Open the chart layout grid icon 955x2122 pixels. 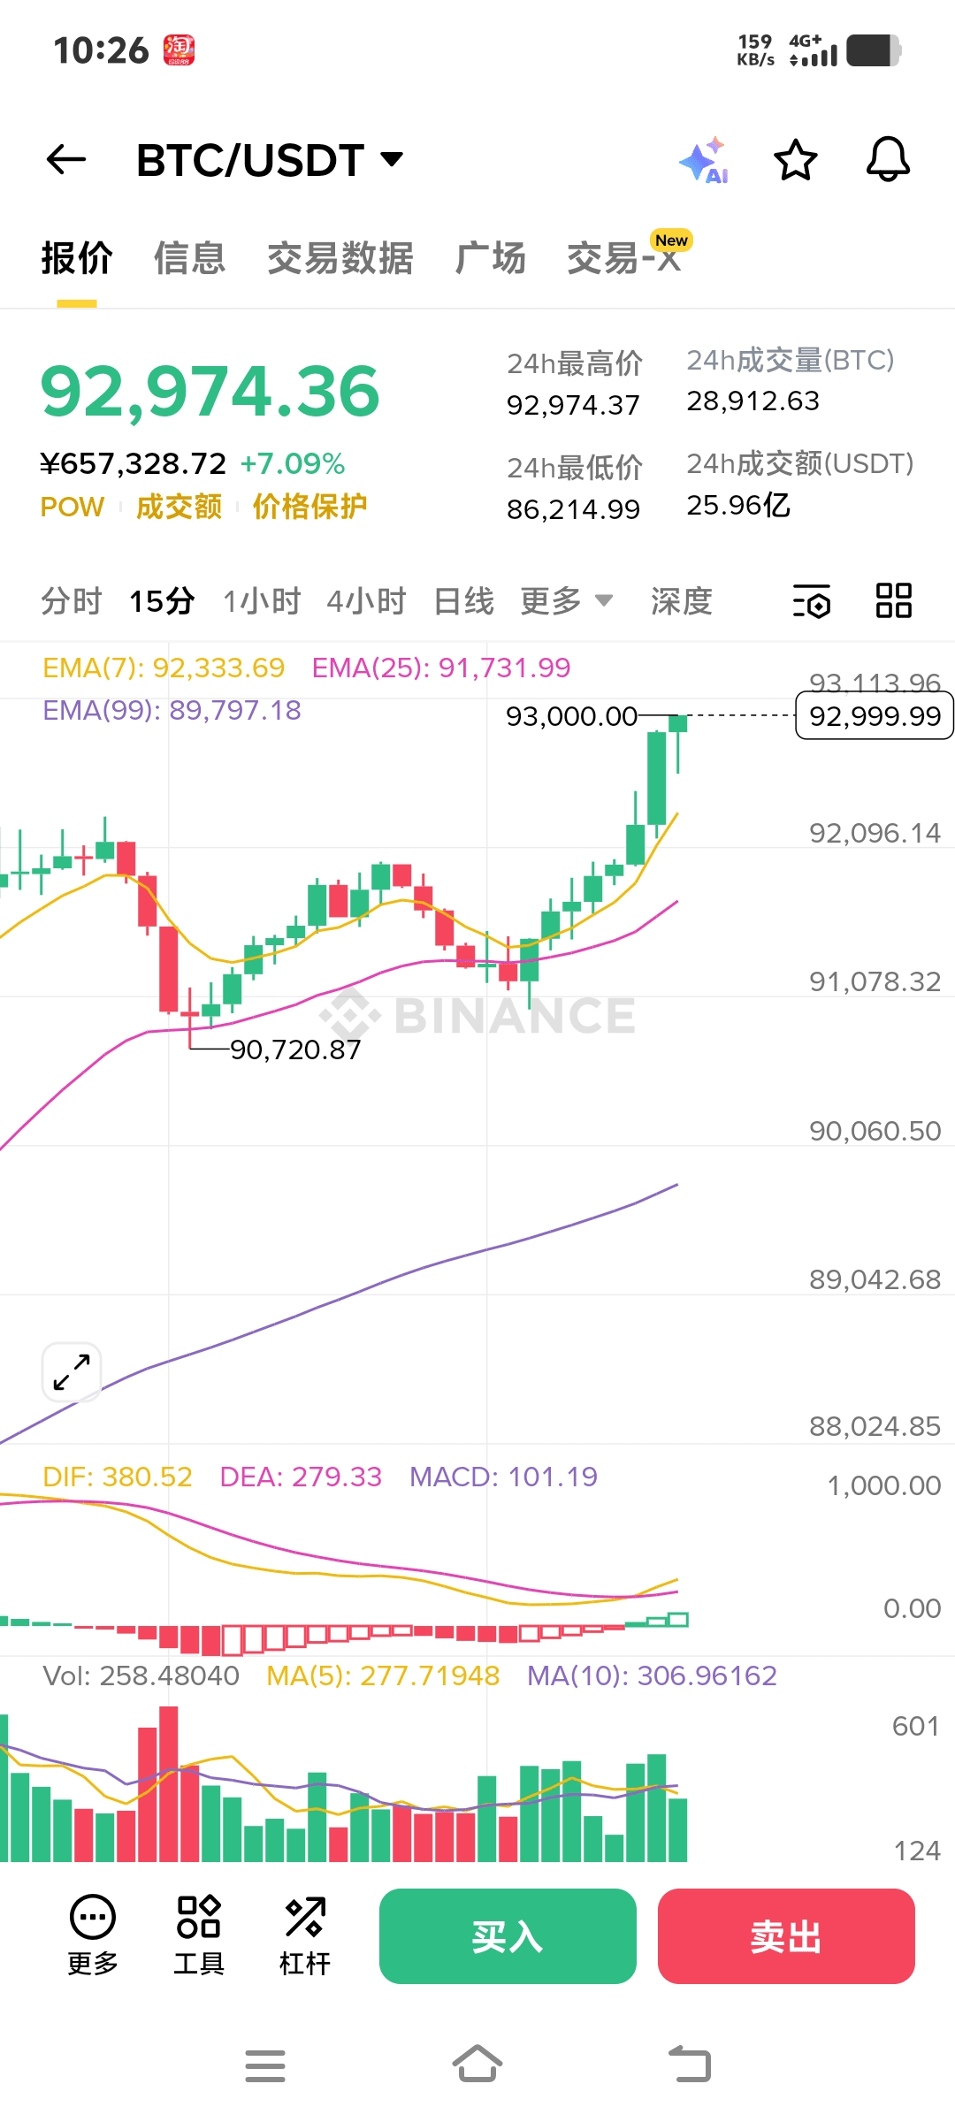point(893,601)
